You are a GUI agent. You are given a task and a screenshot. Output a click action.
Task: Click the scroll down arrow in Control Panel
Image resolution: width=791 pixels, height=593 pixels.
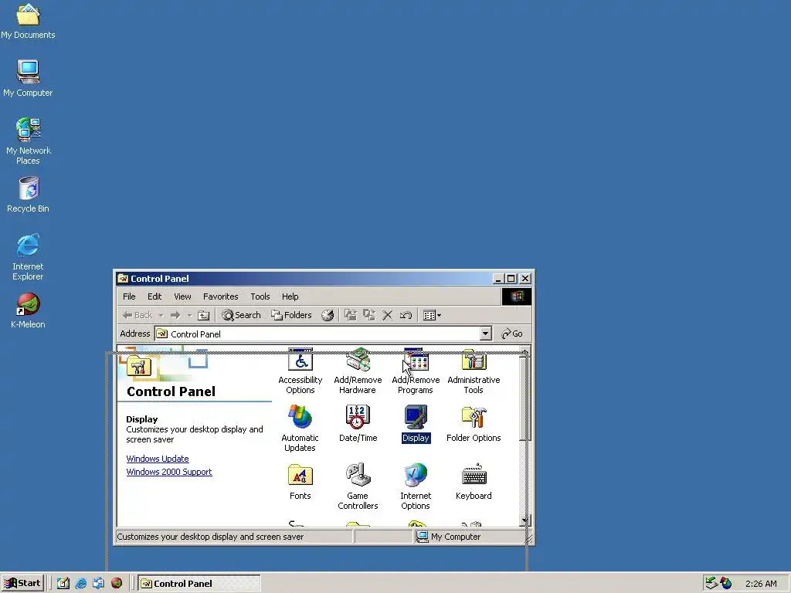click(x=525, y=520)
